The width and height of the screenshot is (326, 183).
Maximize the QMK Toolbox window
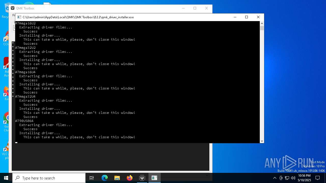tap(195, 8)
